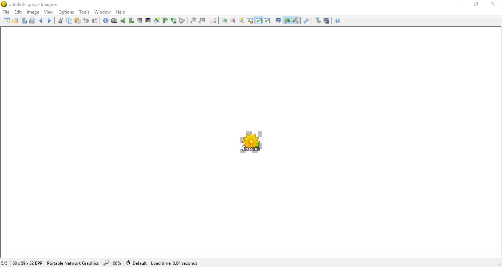This screenshot has width=502, height=267.
Task: Open help with blue question mark icon
Action: point(338,21)
